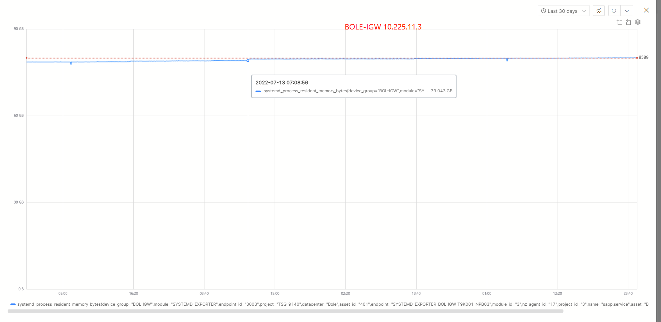Click the stacked layers icon
Image resolution: width=661 pixels, height=322 pixels.
click(x=638, y=22)
